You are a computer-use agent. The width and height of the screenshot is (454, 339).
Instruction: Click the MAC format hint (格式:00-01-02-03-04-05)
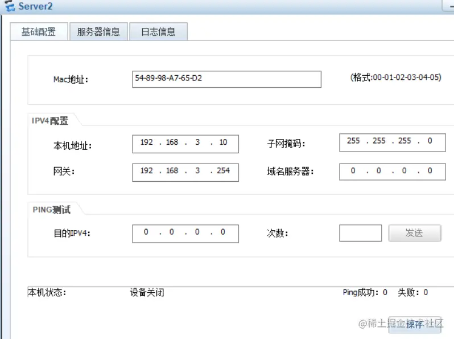click(x=395, y=77)
